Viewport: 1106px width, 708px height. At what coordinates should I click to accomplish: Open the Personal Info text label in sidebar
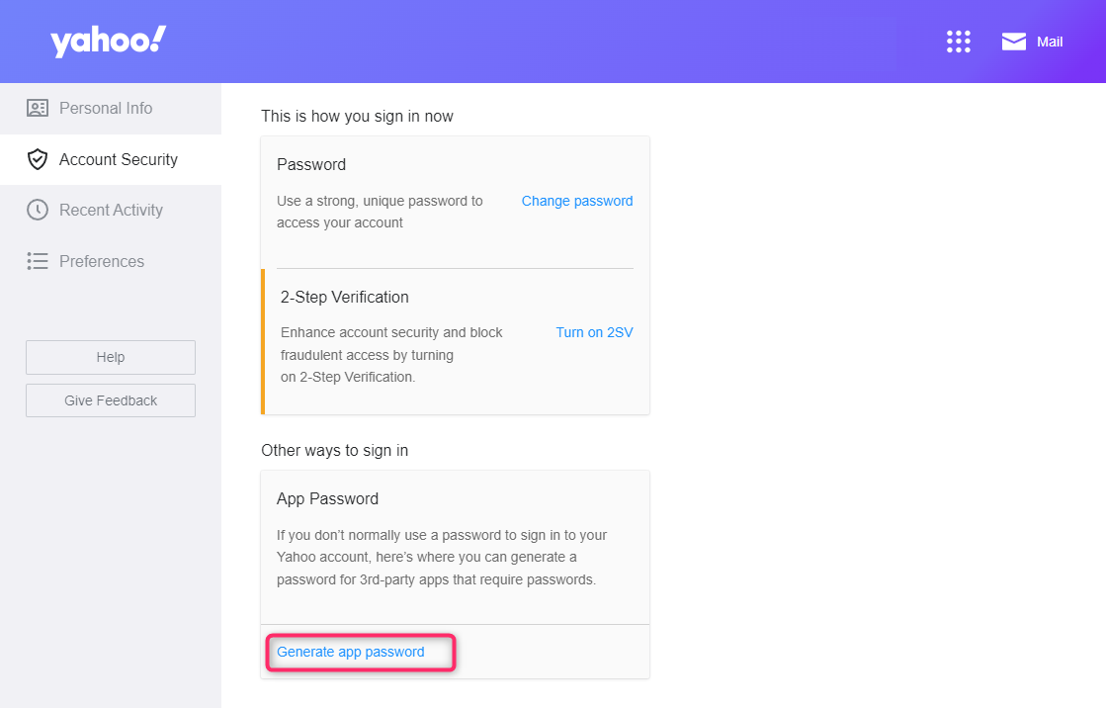106,109
